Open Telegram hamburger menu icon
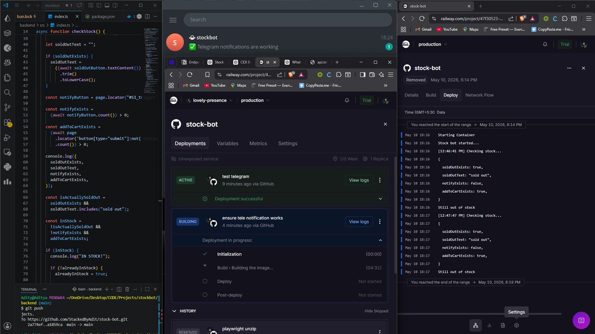Screen dimensions: 595x334 tap(173, 20)
